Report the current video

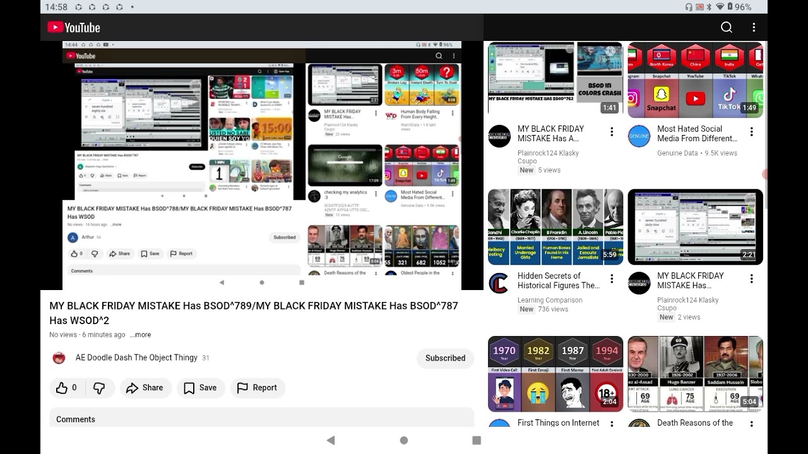coord(258,388)
